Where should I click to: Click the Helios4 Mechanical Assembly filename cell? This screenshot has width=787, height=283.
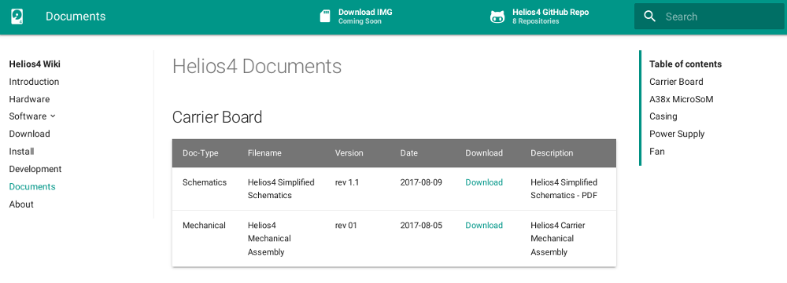coord(269,239)
